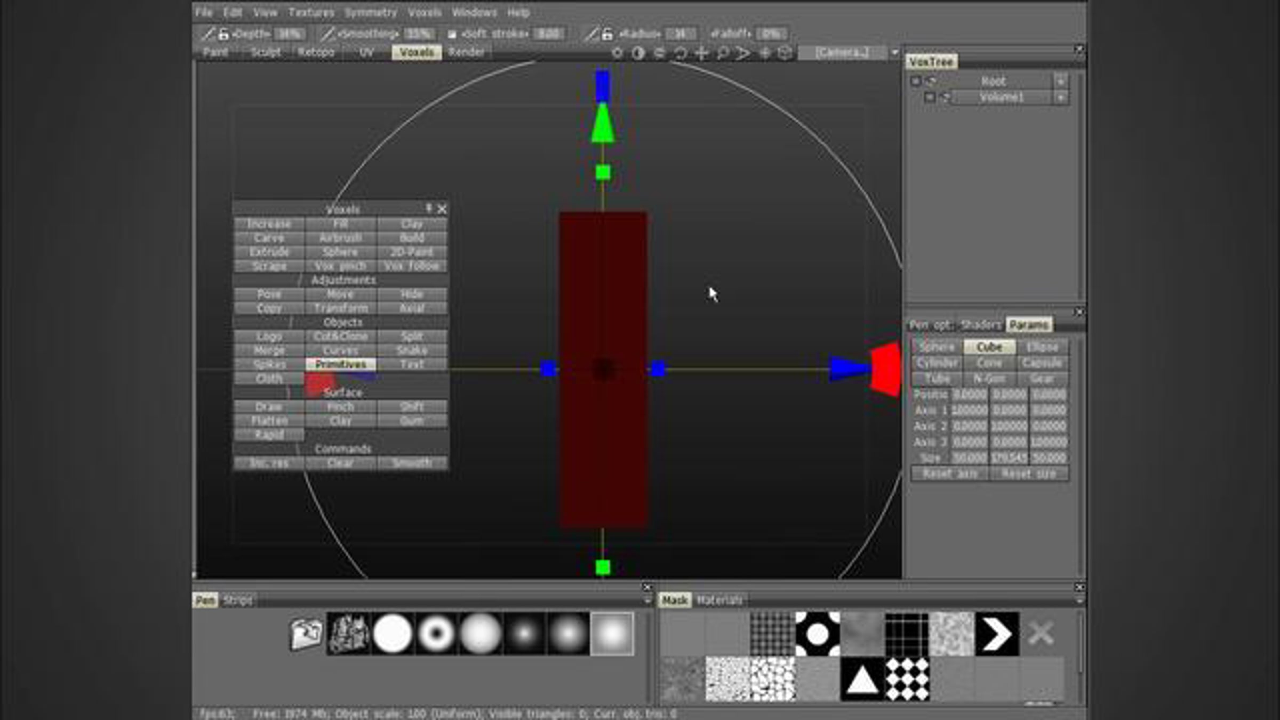This screenshot has height=720, width=1280.
Task: Open the Camera dropdown arrow
Action: click(894, 53)
